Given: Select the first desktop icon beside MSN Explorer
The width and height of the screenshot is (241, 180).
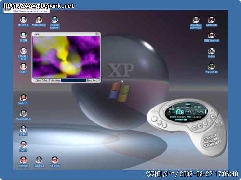Looking at the screenshot, I should click(23, 22).
